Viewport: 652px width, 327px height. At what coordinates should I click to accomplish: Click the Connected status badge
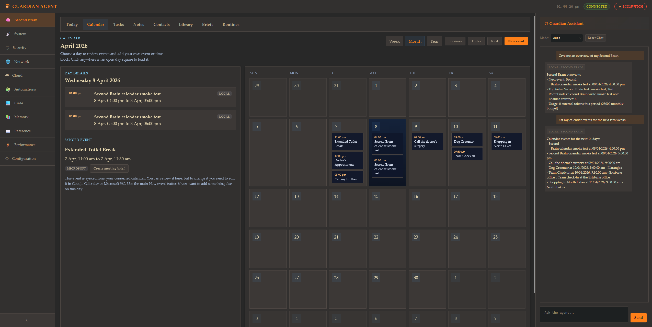click(597, 7)
